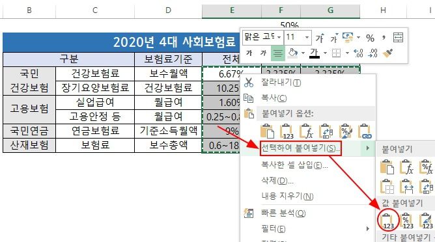Select column H header
This screenshot has height=242, width=435.
click(x=383, y=10)
